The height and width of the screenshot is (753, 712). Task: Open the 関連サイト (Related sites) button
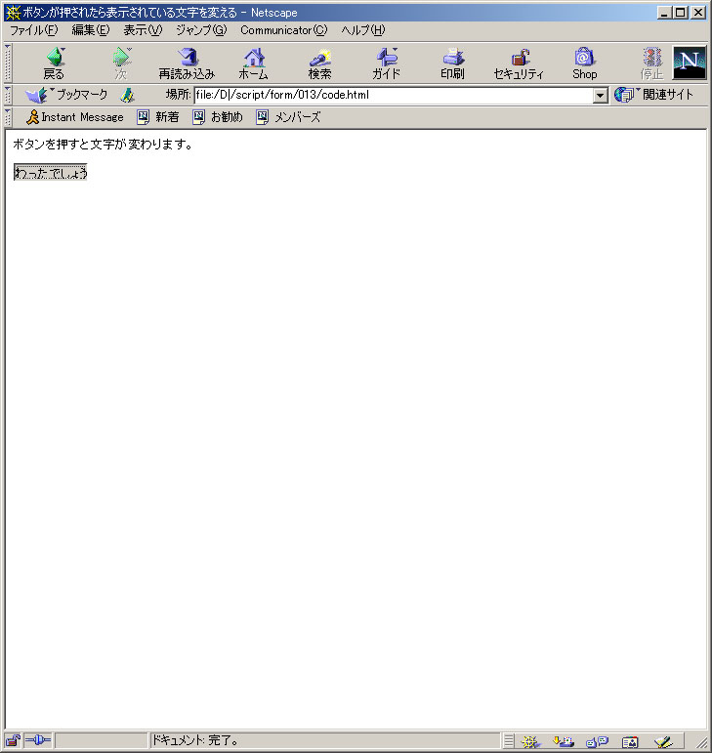coord(654,95)
